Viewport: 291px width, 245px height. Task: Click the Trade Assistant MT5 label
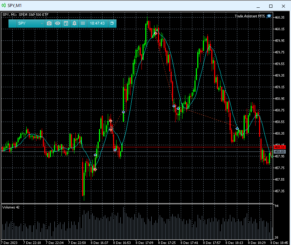pos(250,16)
